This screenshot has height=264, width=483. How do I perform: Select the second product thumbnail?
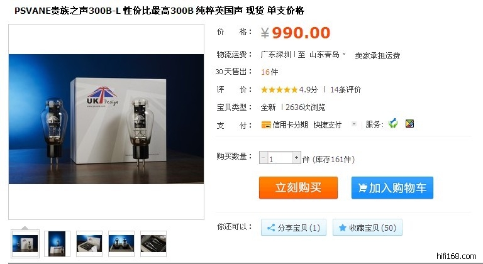pyautogui.click(x=57, y=244)
